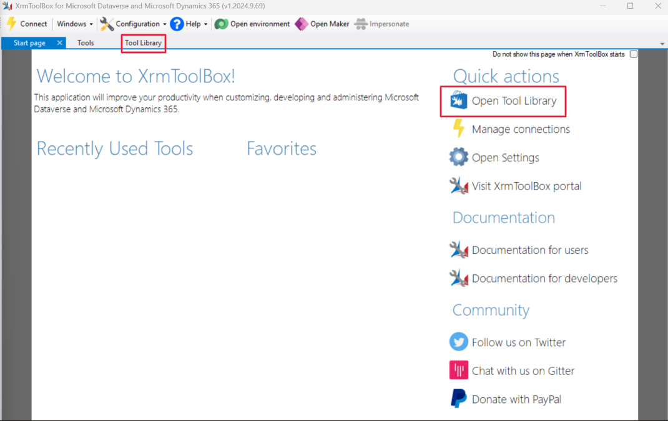Click the purple Open Maker icon
Image resolution: width=668 pixels, height=421 pixels.
301,24
